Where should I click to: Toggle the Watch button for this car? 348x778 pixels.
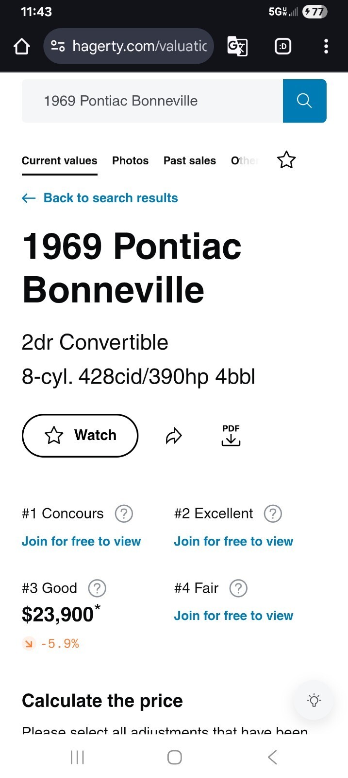pos(80,435)
